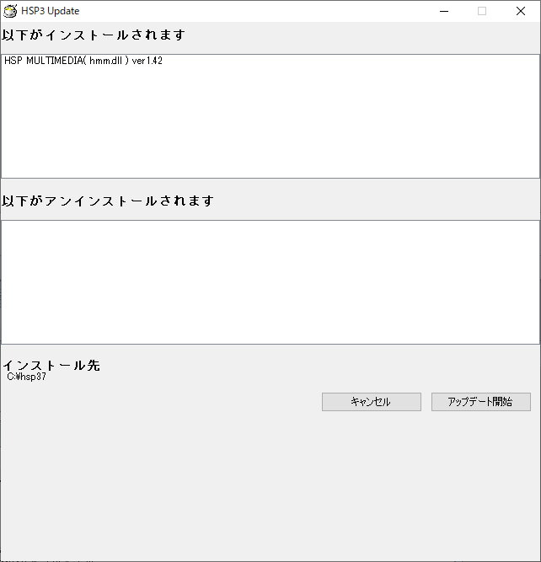Click the HSP3 Update app icon
541x562 pixels.
click(10, 11)
